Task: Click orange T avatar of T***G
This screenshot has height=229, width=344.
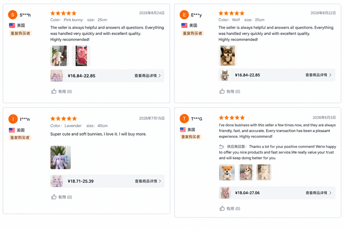Action: coord(184,118)
